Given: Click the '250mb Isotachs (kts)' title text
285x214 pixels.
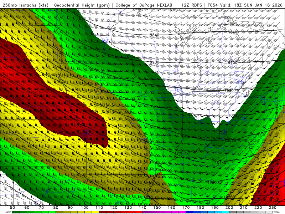Looking at the screenshot, I should [25, 5].
